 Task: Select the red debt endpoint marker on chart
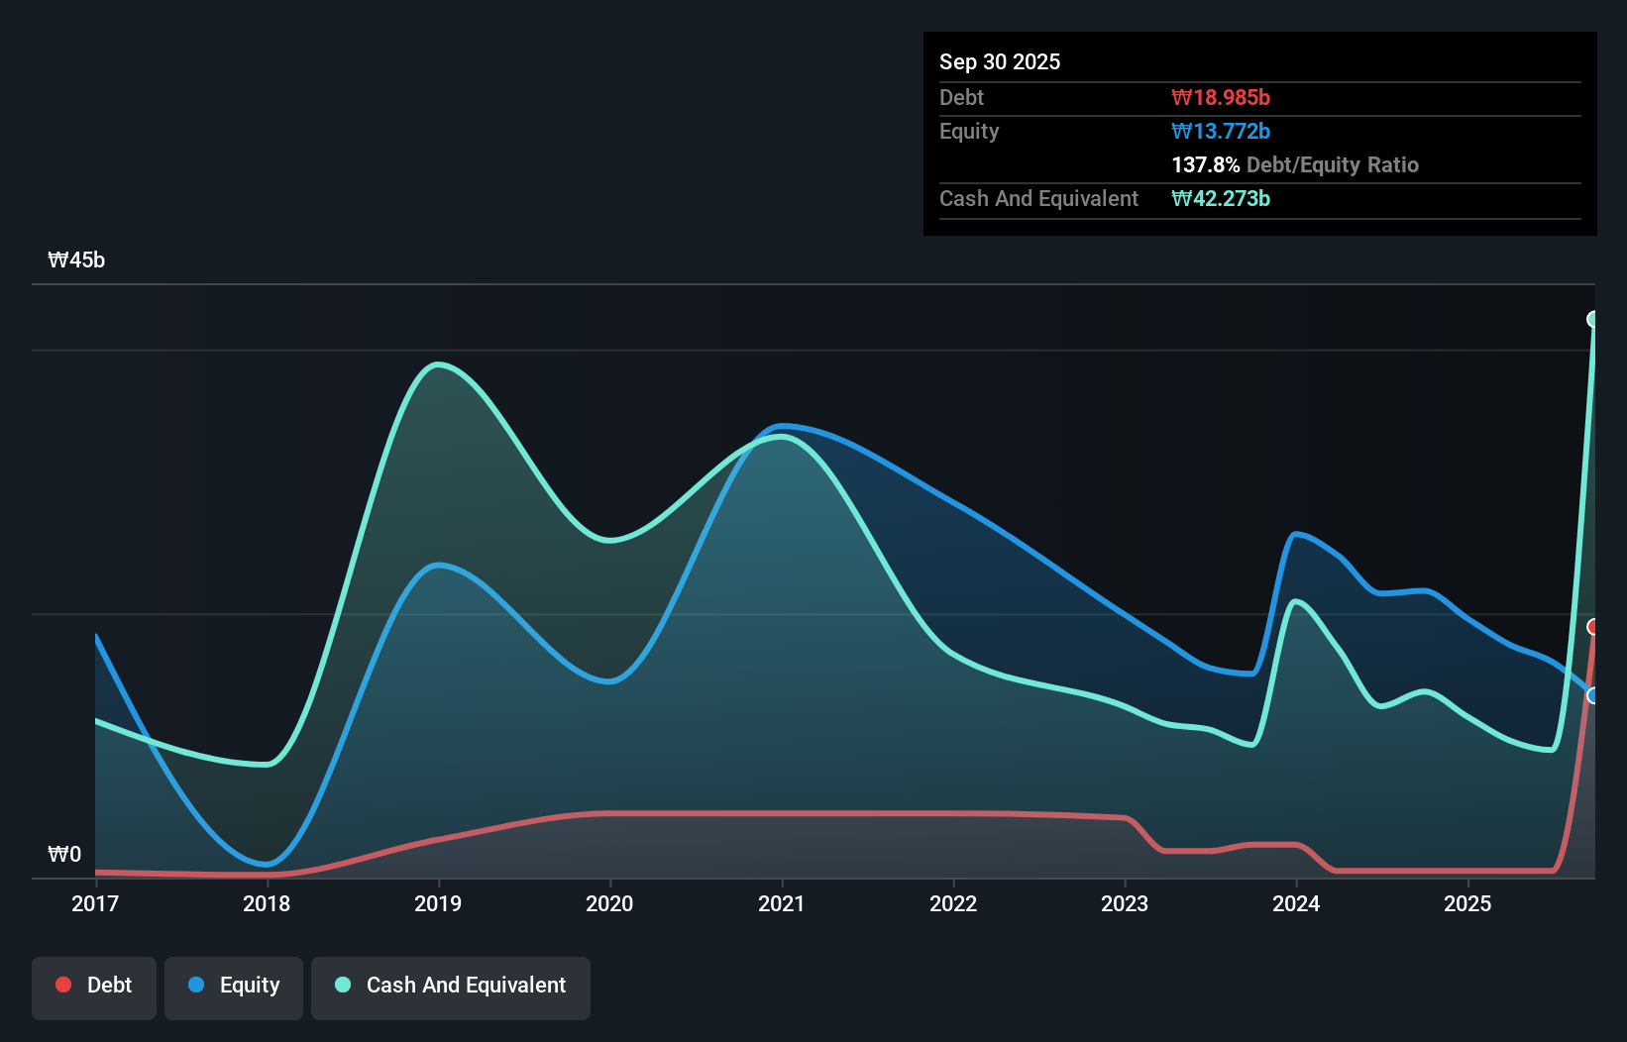[1592, 626]
